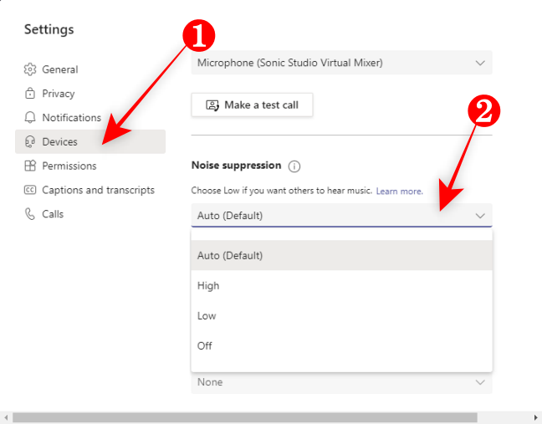Turn noise suppression Off in list
Image resolution: width=542 pixels, height=424 pixels.
pos(205,346)
